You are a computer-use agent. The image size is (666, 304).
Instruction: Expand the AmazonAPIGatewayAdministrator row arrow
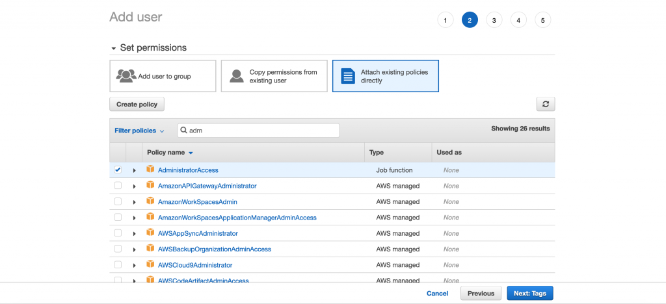pos(134,186)
